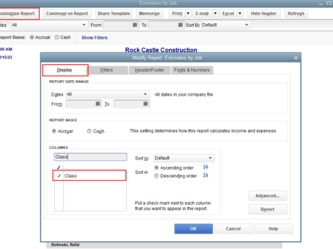The height and width of the screenshot is (249, 333).
Task: Click OK to apply report changes
Action: coord(193,229)
